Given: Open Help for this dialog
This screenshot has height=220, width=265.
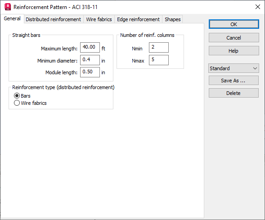Looking at the screenshot, I should [234, 51].
